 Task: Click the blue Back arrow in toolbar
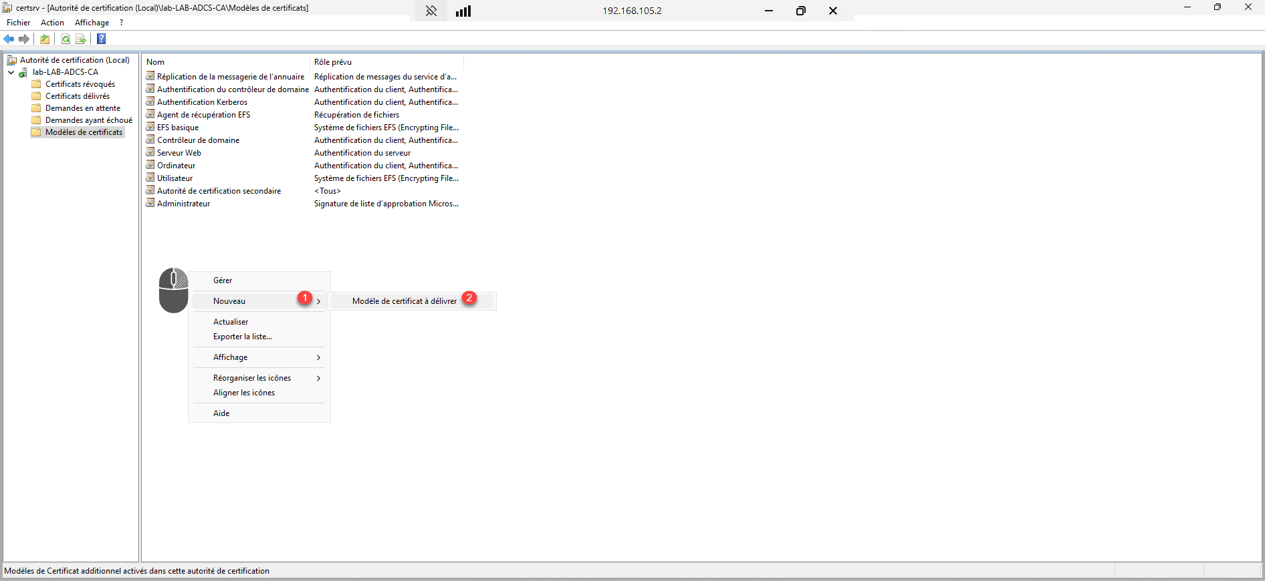(x=9, y=39)
